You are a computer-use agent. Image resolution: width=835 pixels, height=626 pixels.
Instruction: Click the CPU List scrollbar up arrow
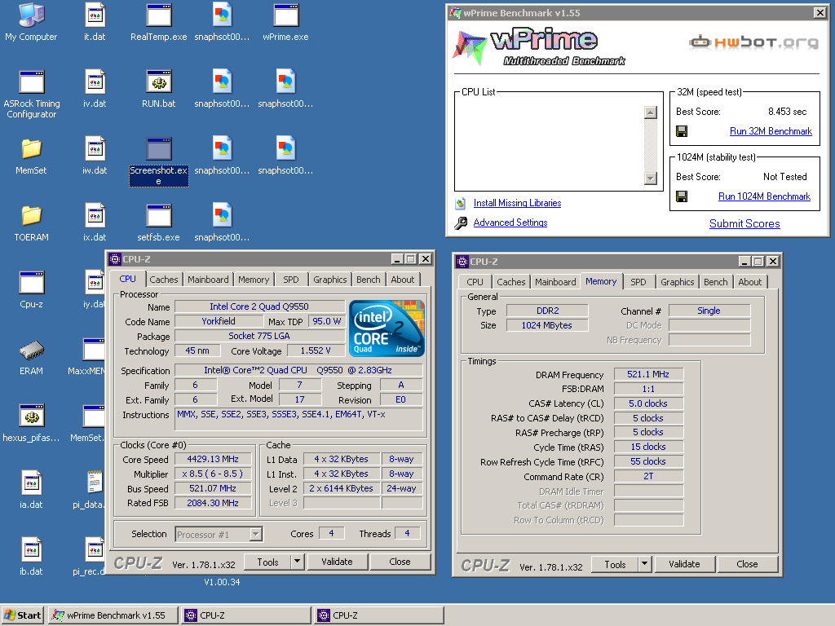click(x=650, y=112)
